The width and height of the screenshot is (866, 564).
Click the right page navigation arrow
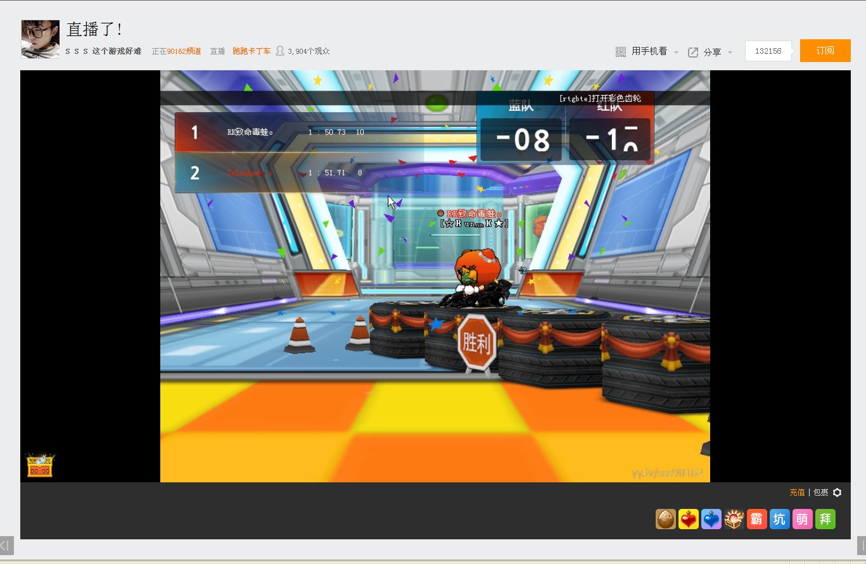coord(862,546)
